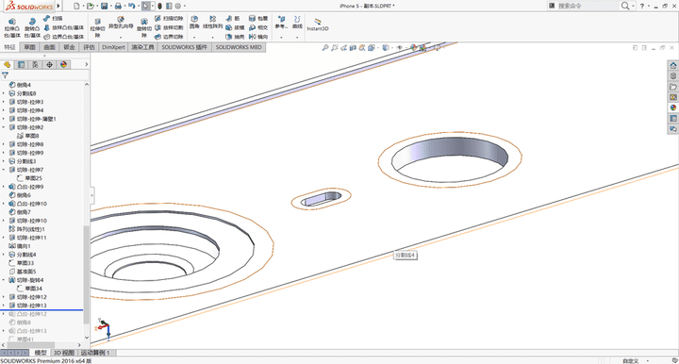Select the Draft (拔模) tool
This screenshot has height=364, width=679.
point(235,27)
